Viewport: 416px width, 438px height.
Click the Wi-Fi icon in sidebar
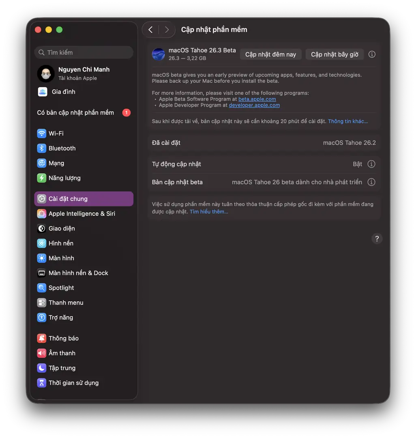click(42, 133)
